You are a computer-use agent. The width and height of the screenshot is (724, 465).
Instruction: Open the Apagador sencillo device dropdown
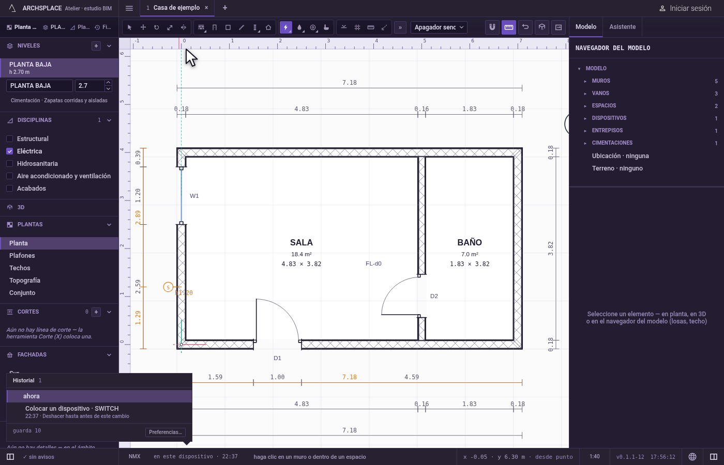[439, 27]
